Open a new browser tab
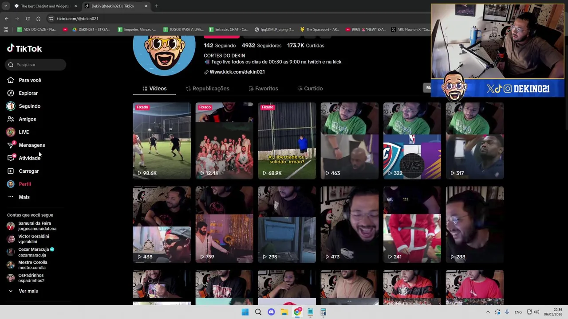Viewport: 568px width, 319px height. pos(157,6)
